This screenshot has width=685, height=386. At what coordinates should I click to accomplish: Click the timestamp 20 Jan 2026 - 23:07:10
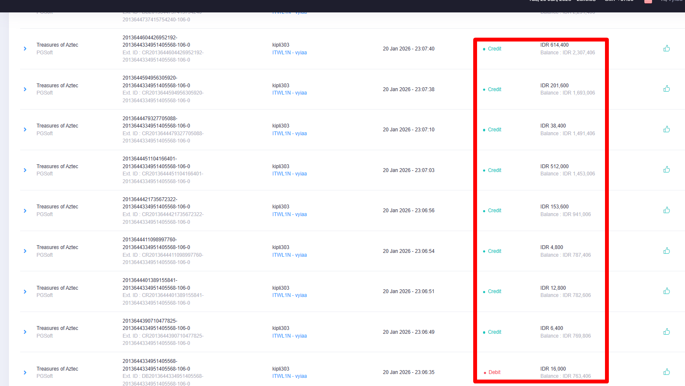409,130
